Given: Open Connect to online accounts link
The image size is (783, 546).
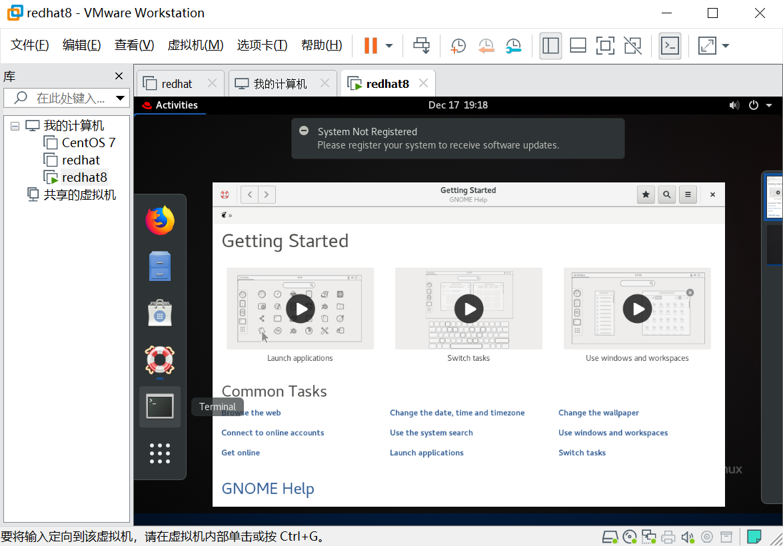Looking at the screenshot, I should click(273, 433).
